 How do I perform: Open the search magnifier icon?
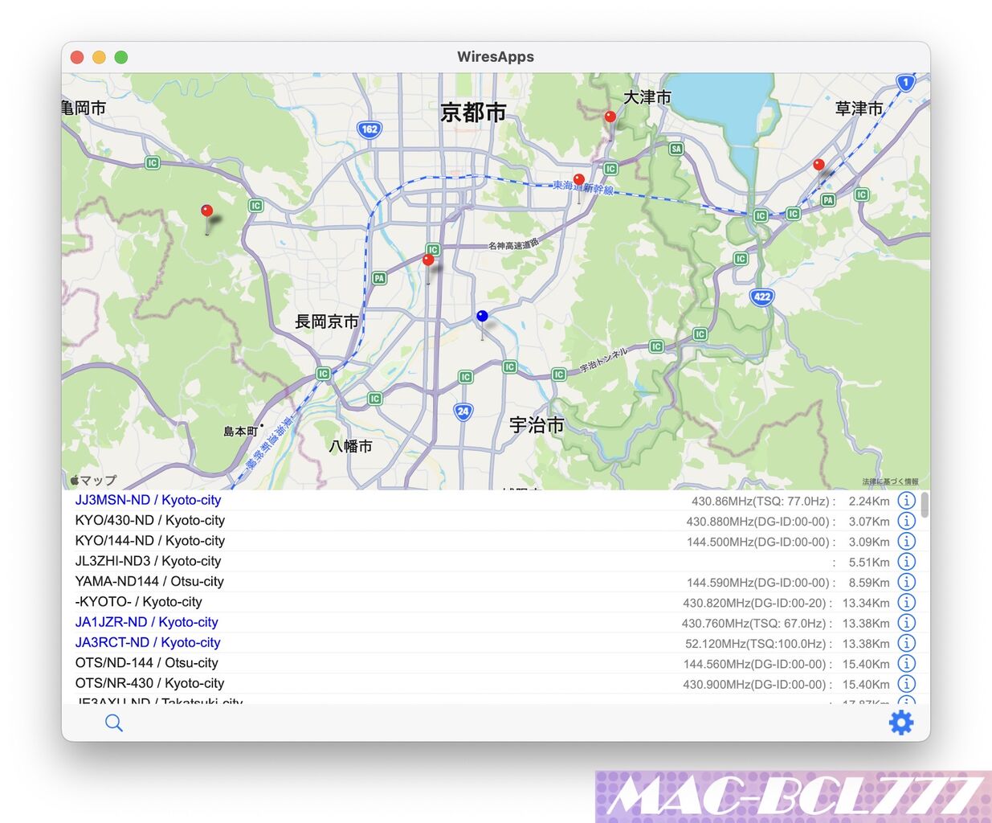(114, 723)
